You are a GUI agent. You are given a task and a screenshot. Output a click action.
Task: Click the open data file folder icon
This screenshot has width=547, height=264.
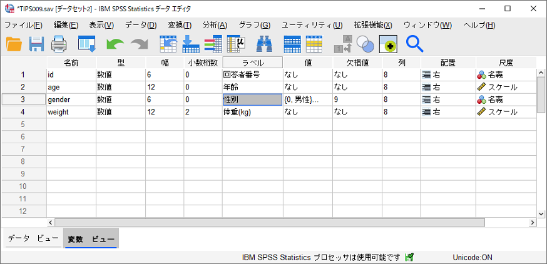(x=14, y=44)
